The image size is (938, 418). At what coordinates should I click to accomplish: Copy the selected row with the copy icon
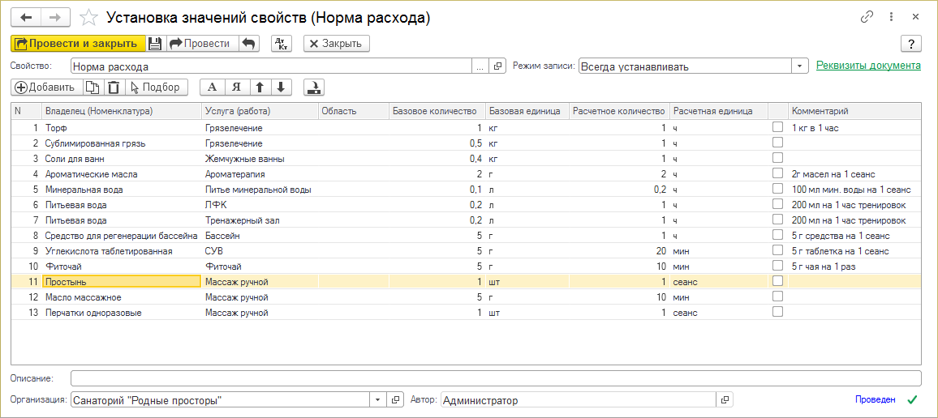pos(93,87)
